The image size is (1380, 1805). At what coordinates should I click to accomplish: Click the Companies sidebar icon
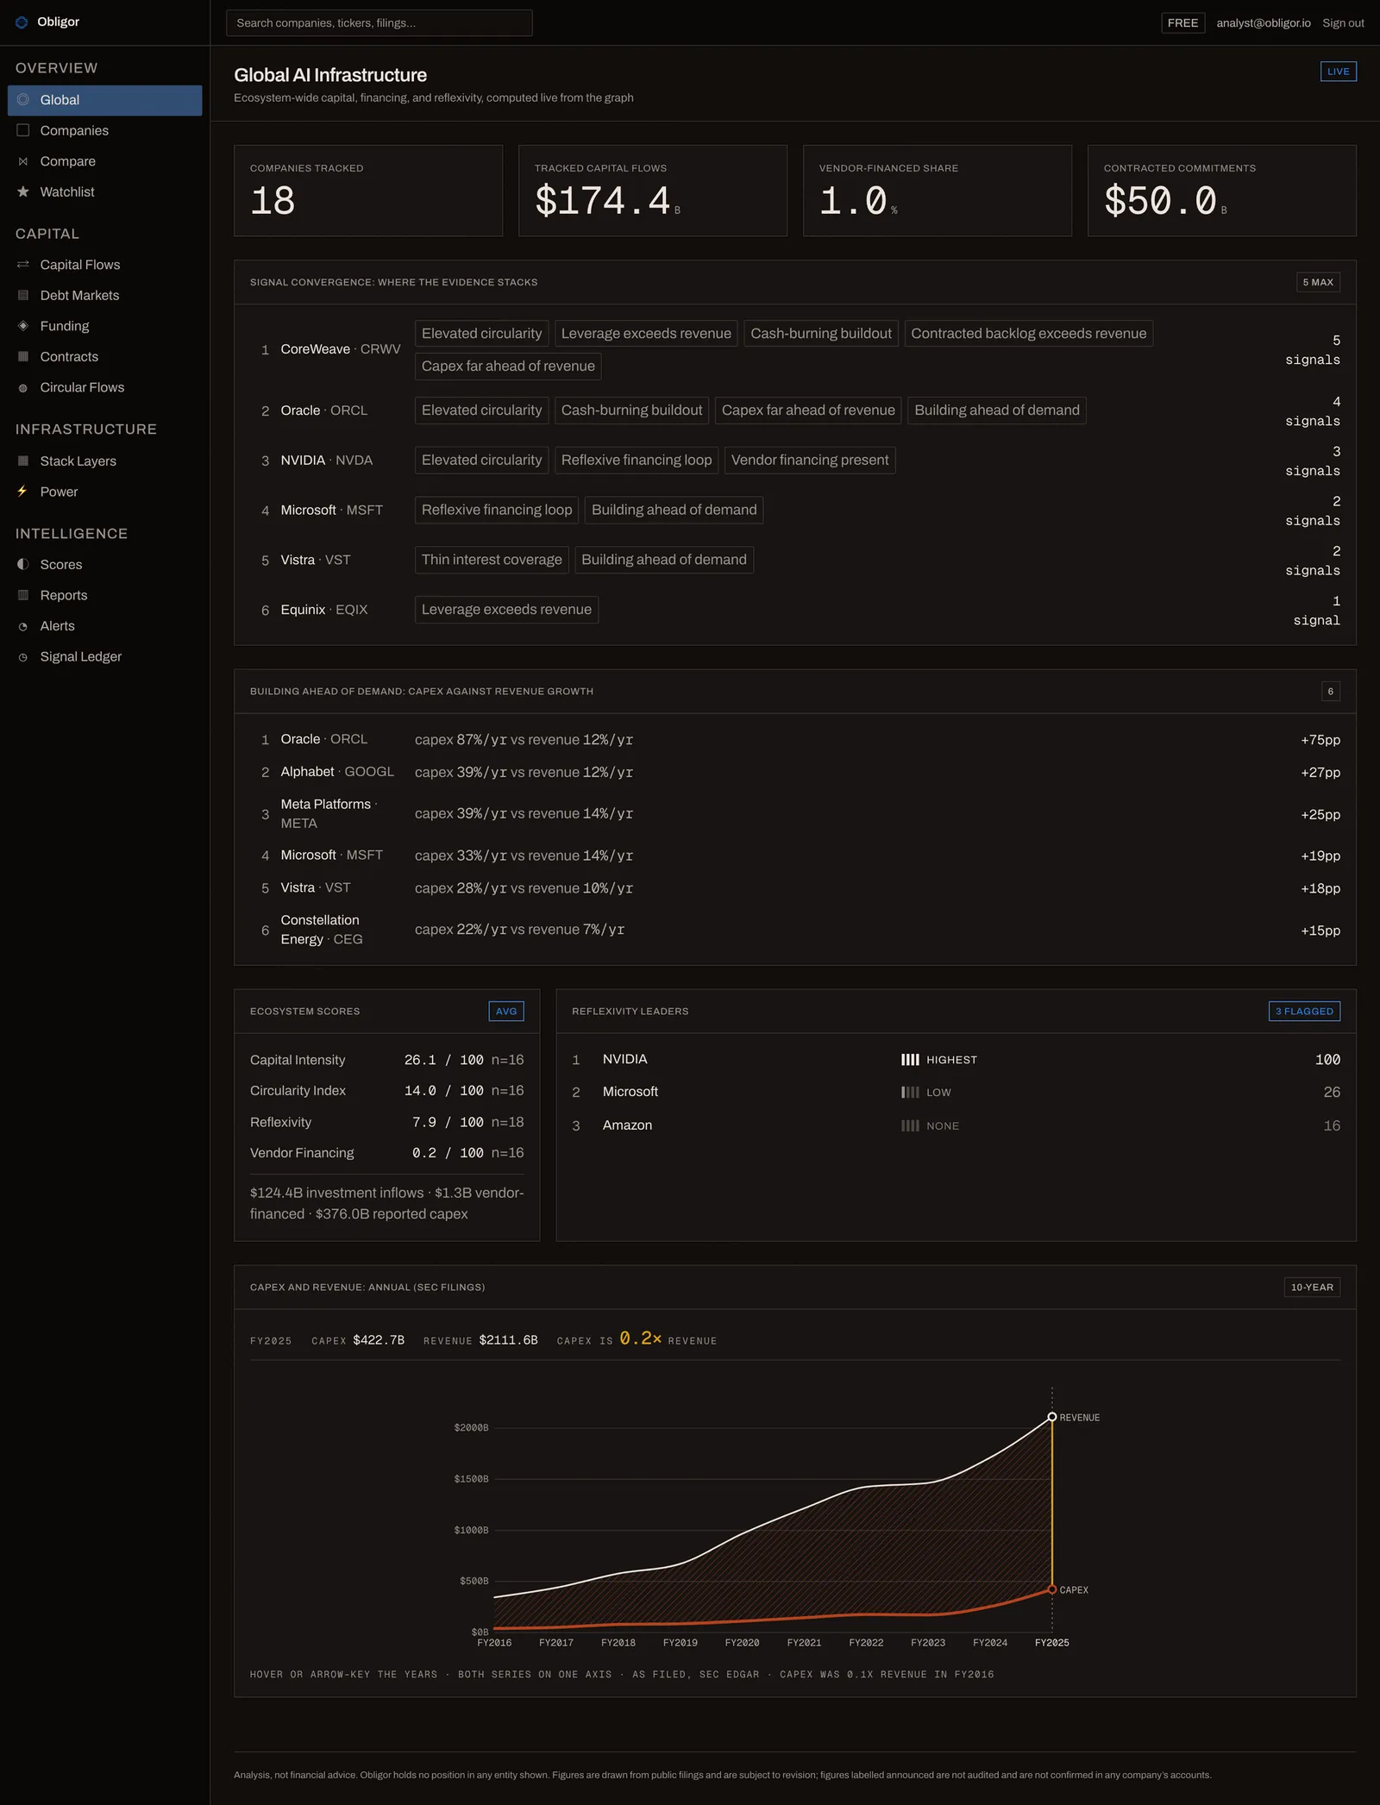(23, 130)
